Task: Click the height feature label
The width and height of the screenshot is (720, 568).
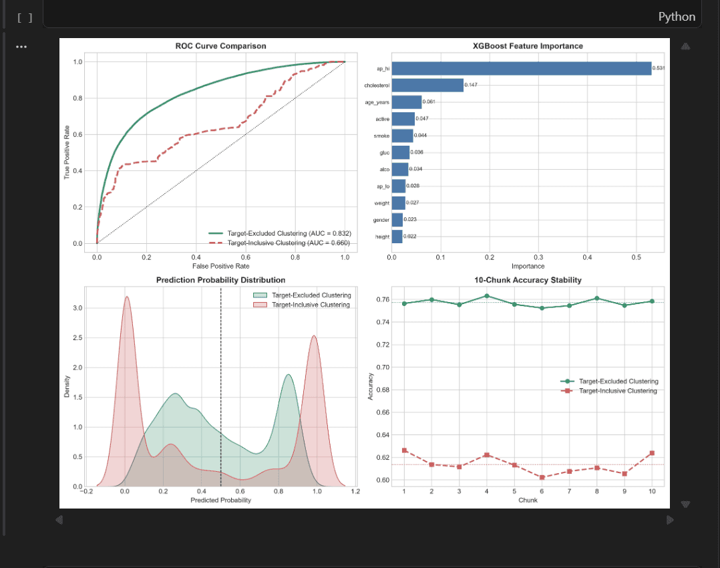Action: point(382,237)
